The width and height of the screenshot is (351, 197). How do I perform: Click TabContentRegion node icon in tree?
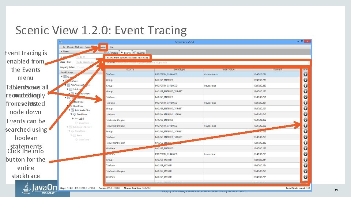69,85
